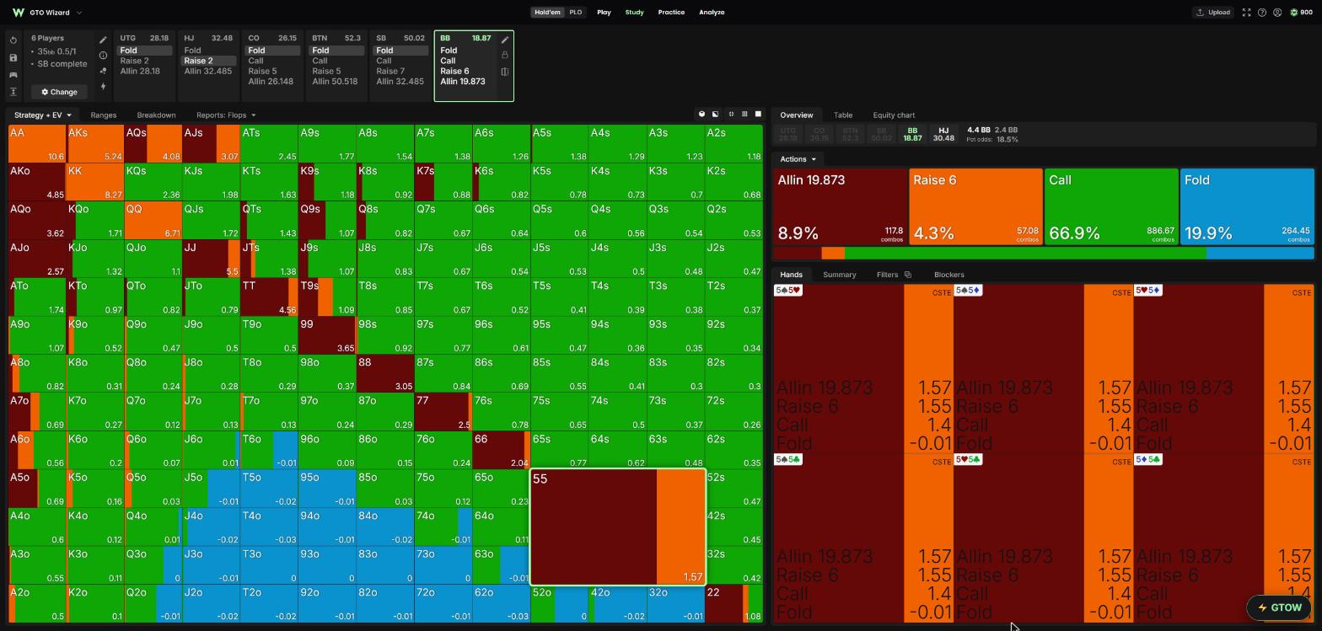Click the save icon in left sidebar

pos(13,57)
